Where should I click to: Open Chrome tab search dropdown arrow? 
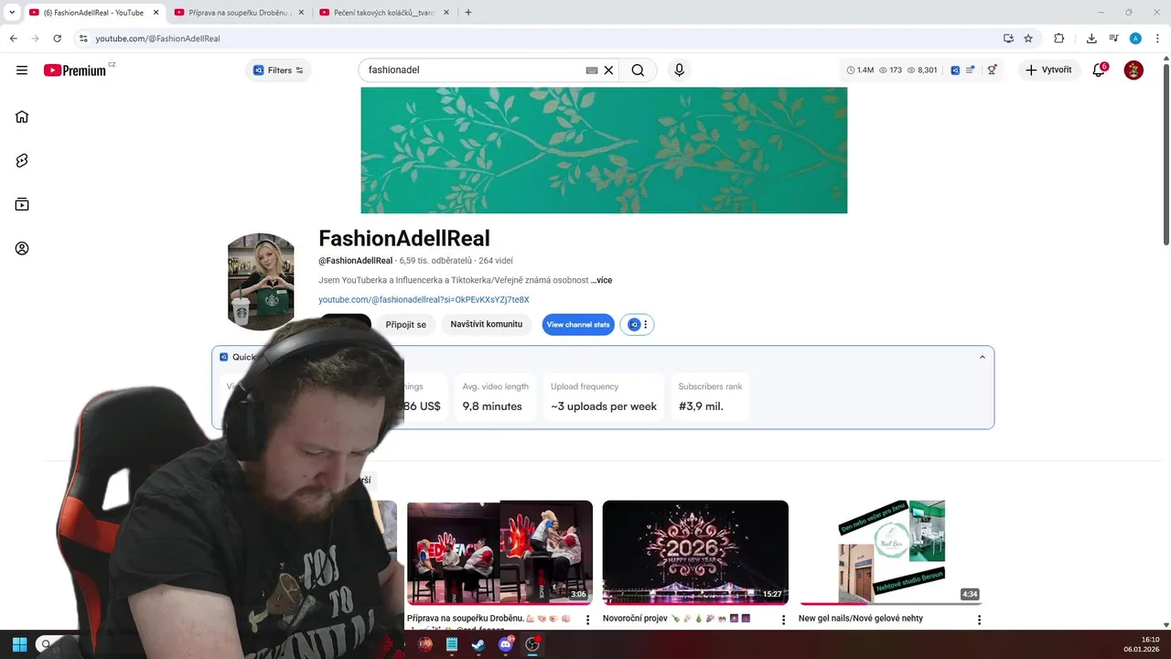[12, 12]
